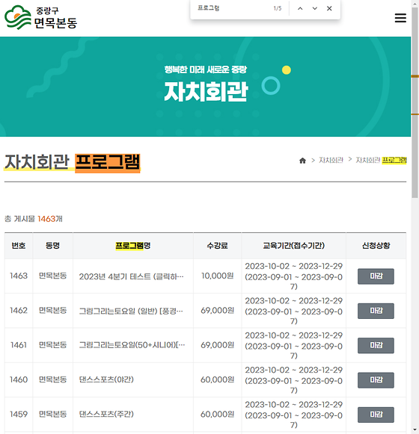Viewport: 419px width, 434px height.
Task: Click the 면목본동 cell in row 1463
Action: point(52,276)
